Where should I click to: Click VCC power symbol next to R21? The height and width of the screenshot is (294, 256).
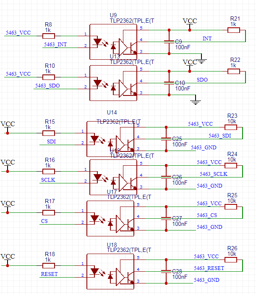coord(190,24)
